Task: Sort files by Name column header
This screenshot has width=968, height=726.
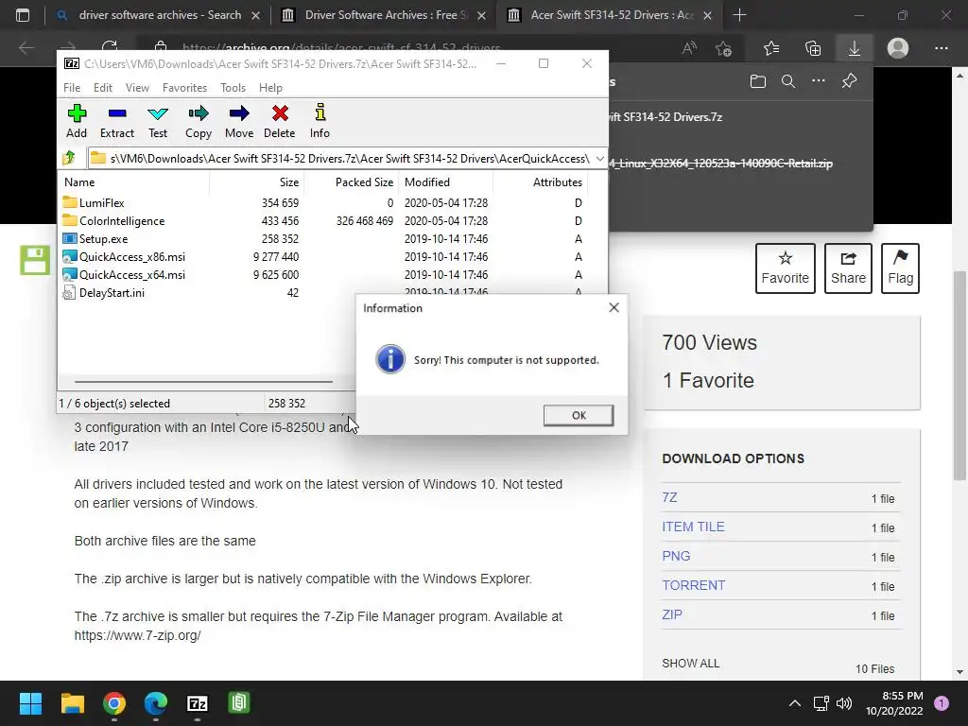Action: [134, 182]
